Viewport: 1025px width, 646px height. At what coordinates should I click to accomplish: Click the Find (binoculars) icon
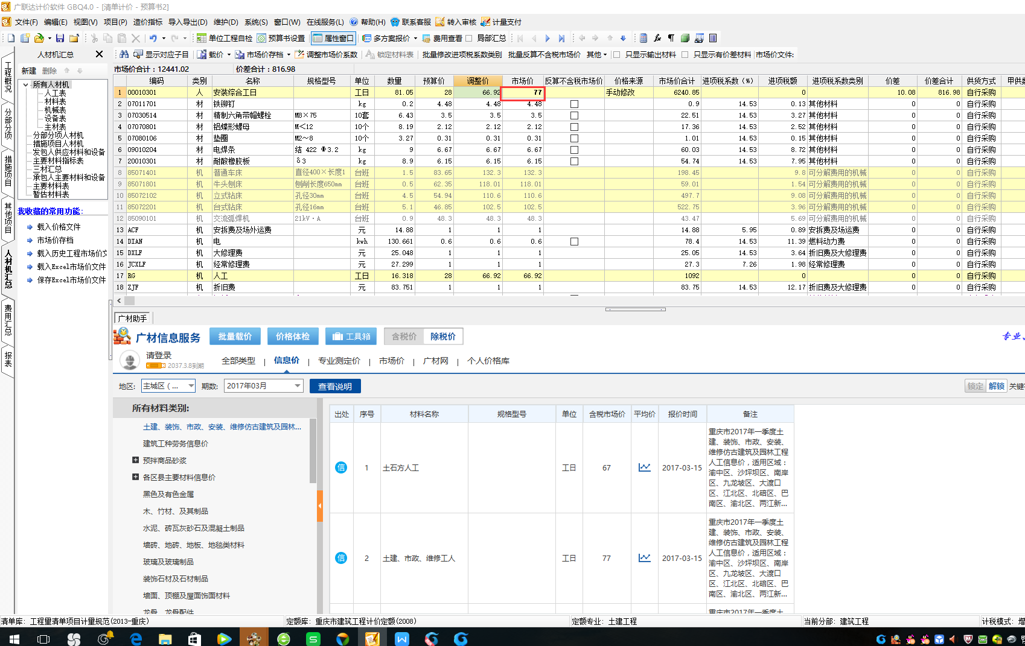tap(124, 54)
